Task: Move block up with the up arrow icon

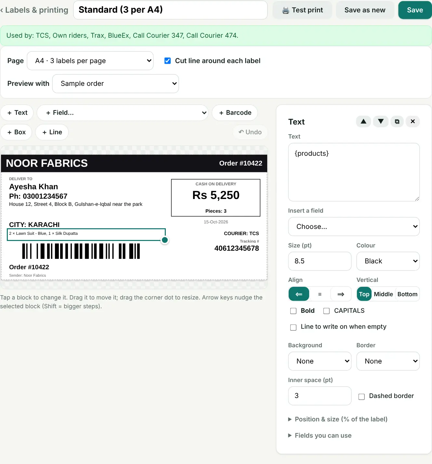Action: tap(363, 122)
